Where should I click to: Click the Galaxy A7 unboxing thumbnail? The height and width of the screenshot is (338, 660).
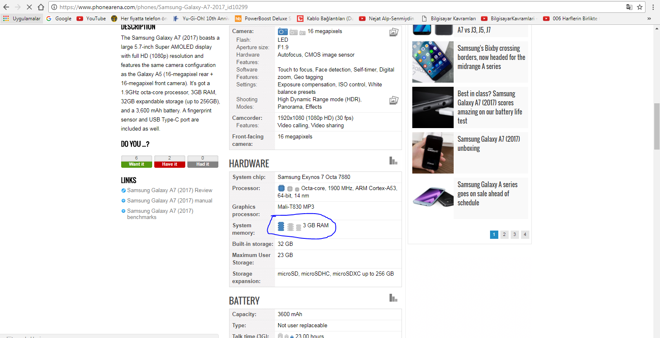pyautogui.click(x=433, y=153)
